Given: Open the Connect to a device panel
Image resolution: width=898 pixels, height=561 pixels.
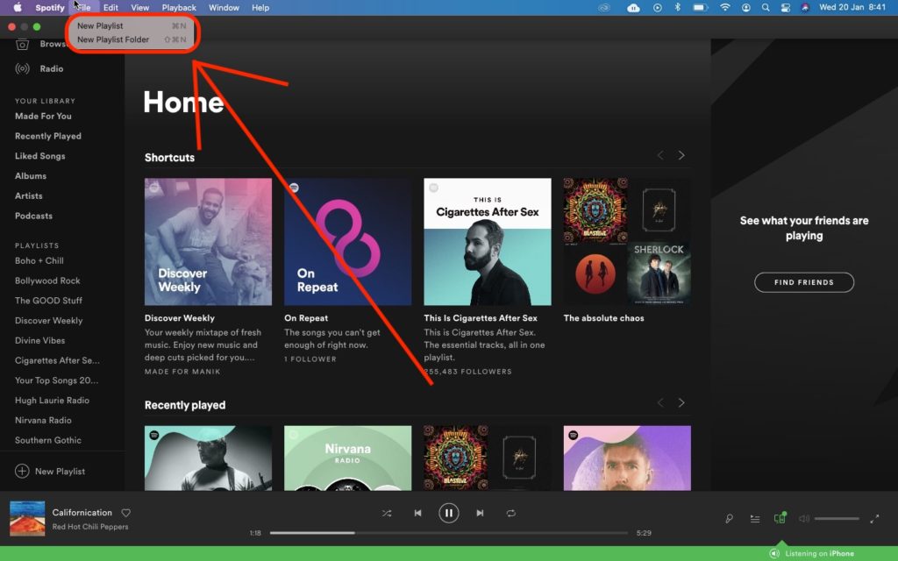Looking at the screenshot, I should (x=779, y=518).
